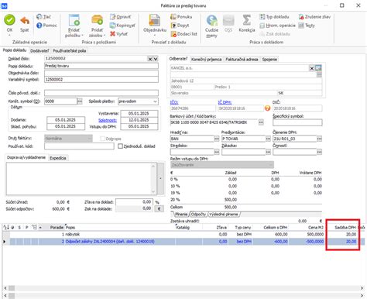Click in the Popis dokladu field

(101, 66)
